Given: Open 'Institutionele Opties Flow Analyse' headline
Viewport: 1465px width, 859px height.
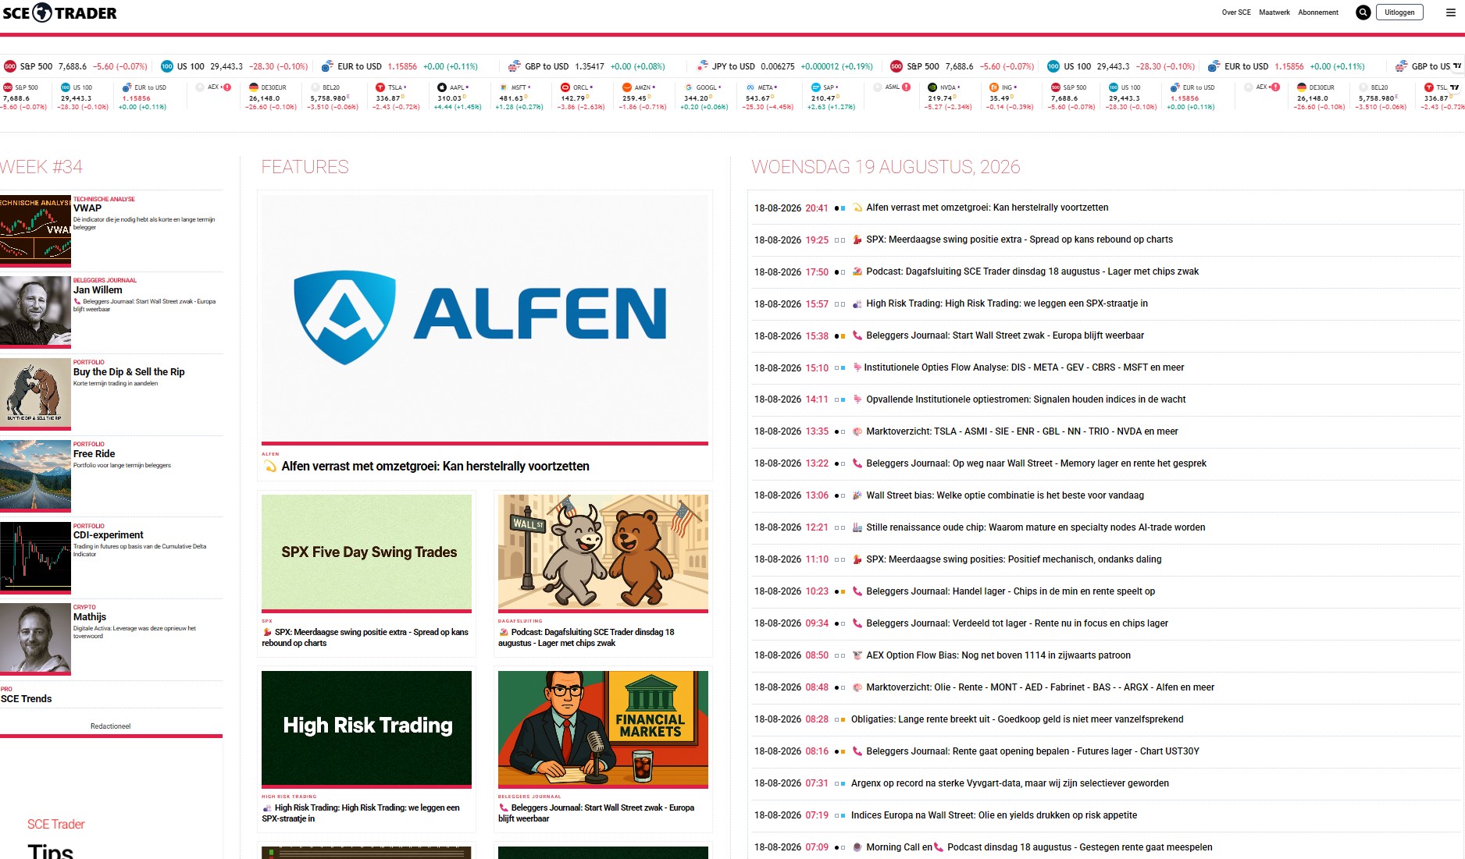Looking at the screenshot, I should (x=1024, y=367).
